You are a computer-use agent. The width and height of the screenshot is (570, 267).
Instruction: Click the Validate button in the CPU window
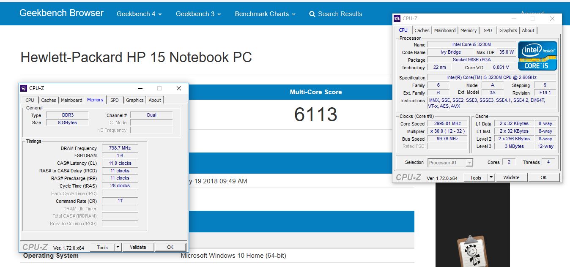click(511, 177)
